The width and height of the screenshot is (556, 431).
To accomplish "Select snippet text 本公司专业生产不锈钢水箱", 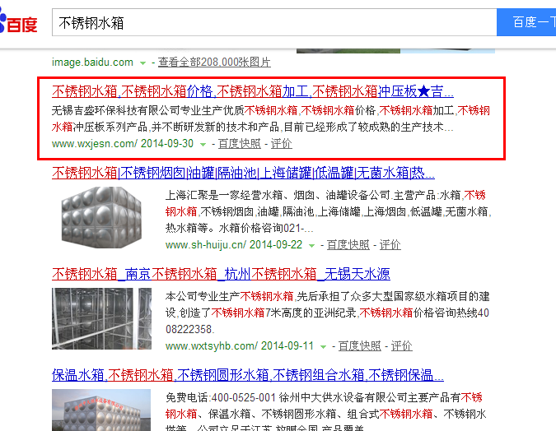I will click(x=230, y=296).
